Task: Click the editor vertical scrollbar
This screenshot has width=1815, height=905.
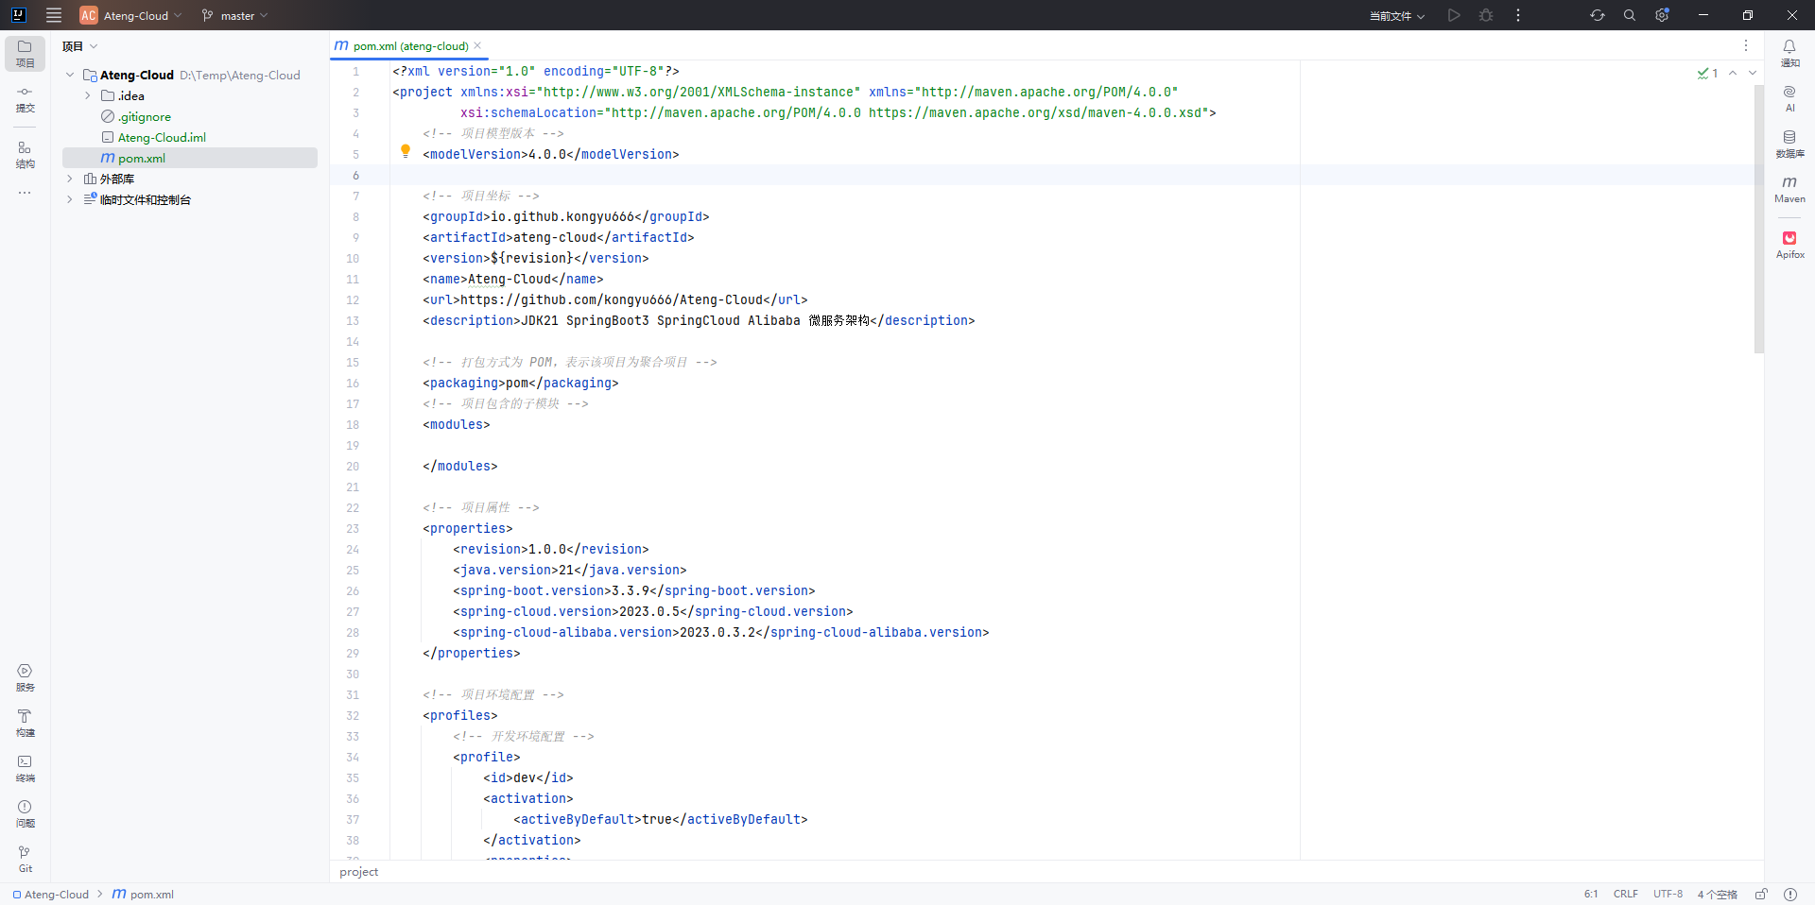Action: point(1758,217)
